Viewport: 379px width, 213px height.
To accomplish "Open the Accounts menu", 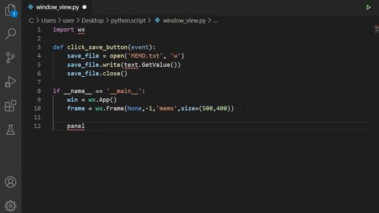I will click(x=11, y=182).
